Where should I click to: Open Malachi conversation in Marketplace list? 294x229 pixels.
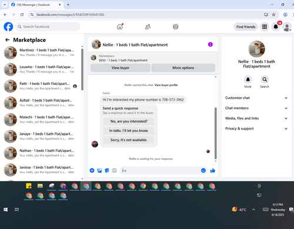click(41, 119)
